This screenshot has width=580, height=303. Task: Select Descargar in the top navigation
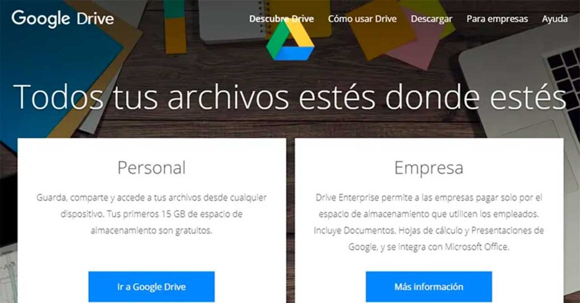point(431,19)
